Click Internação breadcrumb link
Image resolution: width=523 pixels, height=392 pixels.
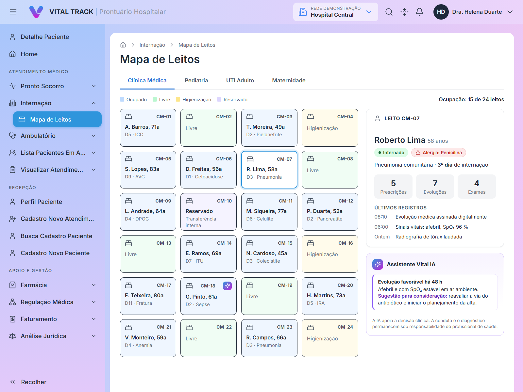(x=152, y=45)
